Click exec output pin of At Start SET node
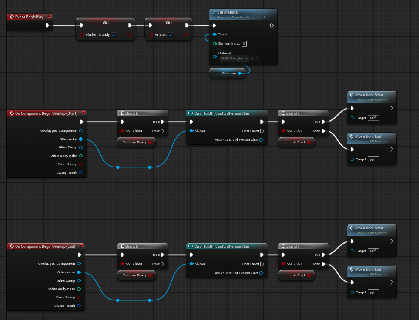Screen dimensions: 419x320 (x=187, y=25)
